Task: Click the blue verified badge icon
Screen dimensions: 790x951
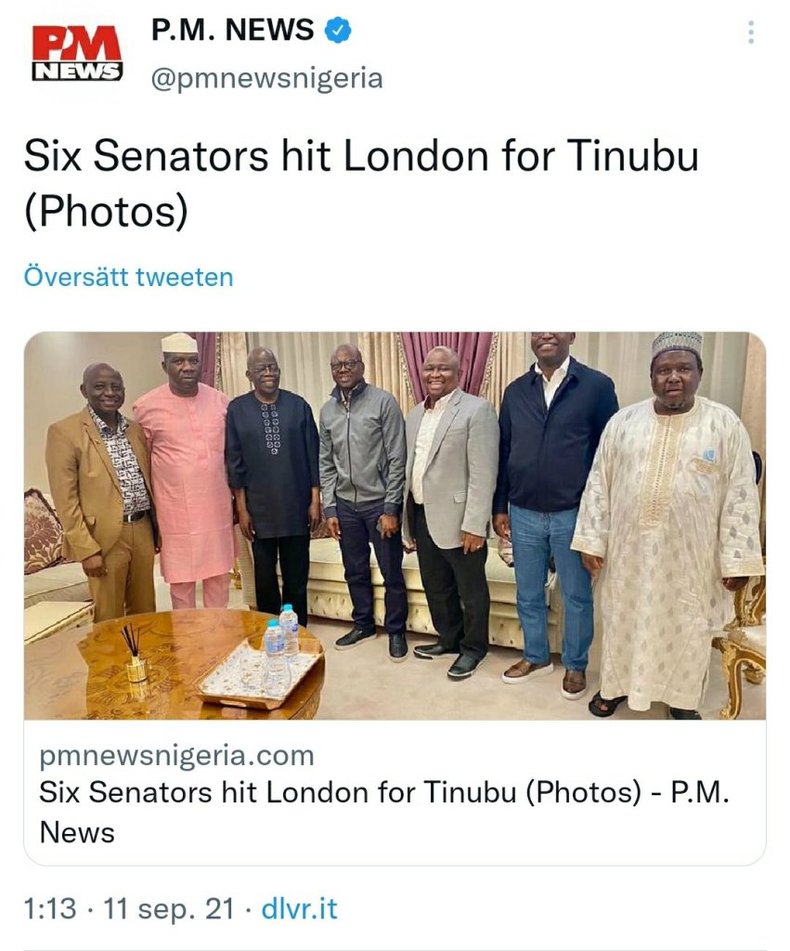Action: point(338,31)
